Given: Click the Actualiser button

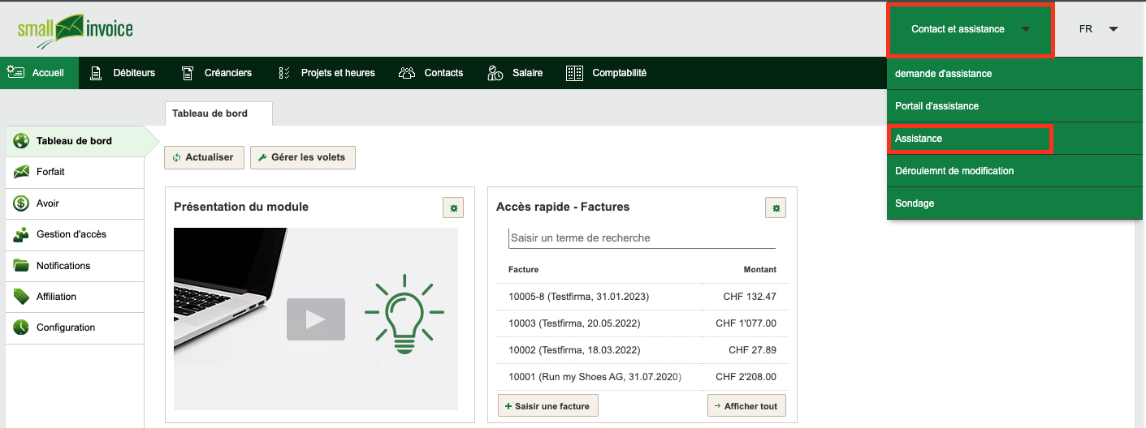Looking at the screenshot, I should tap(204, 157).
